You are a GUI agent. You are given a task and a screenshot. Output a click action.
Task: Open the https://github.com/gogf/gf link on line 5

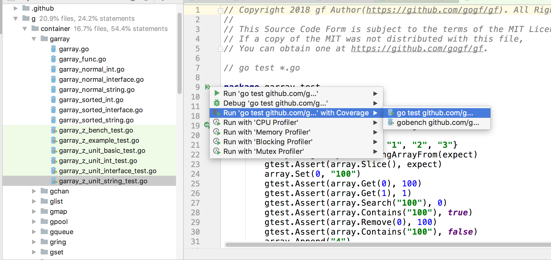pos(416,48)
